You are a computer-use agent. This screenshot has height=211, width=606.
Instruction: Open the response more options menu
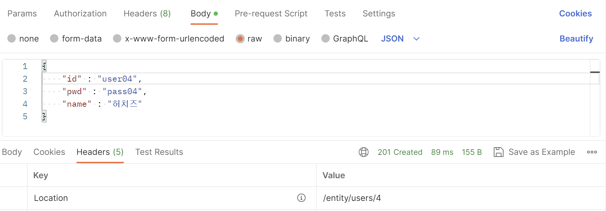592,152
